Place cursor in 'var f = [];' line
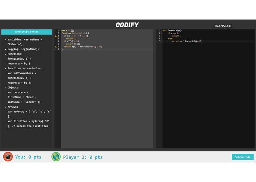The height and width of the screenshot is (182, 256). (x=68, y=31)
